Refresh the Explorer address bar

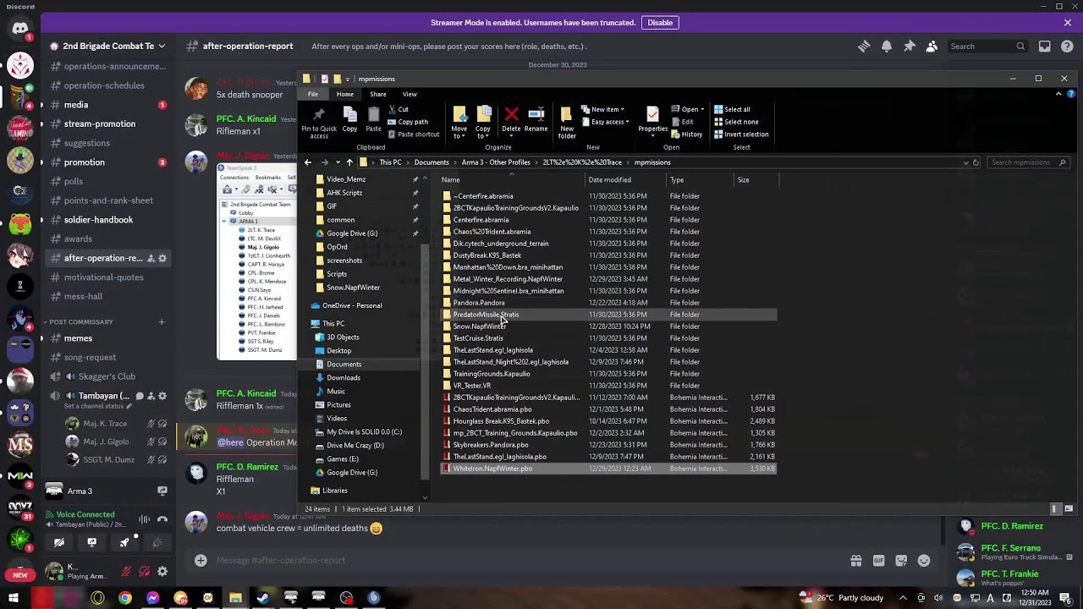click(x=976, y=162)
